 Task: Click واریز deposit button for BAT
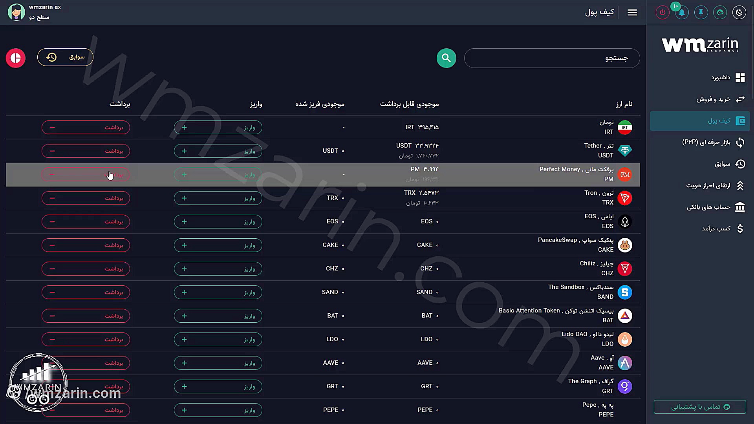click(218, 316)
